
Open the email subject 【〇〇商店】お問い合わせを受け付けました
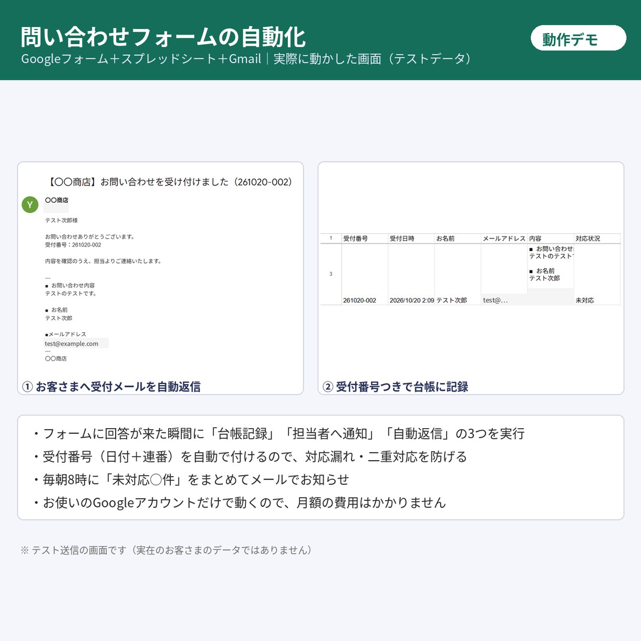tap(170, 182)
